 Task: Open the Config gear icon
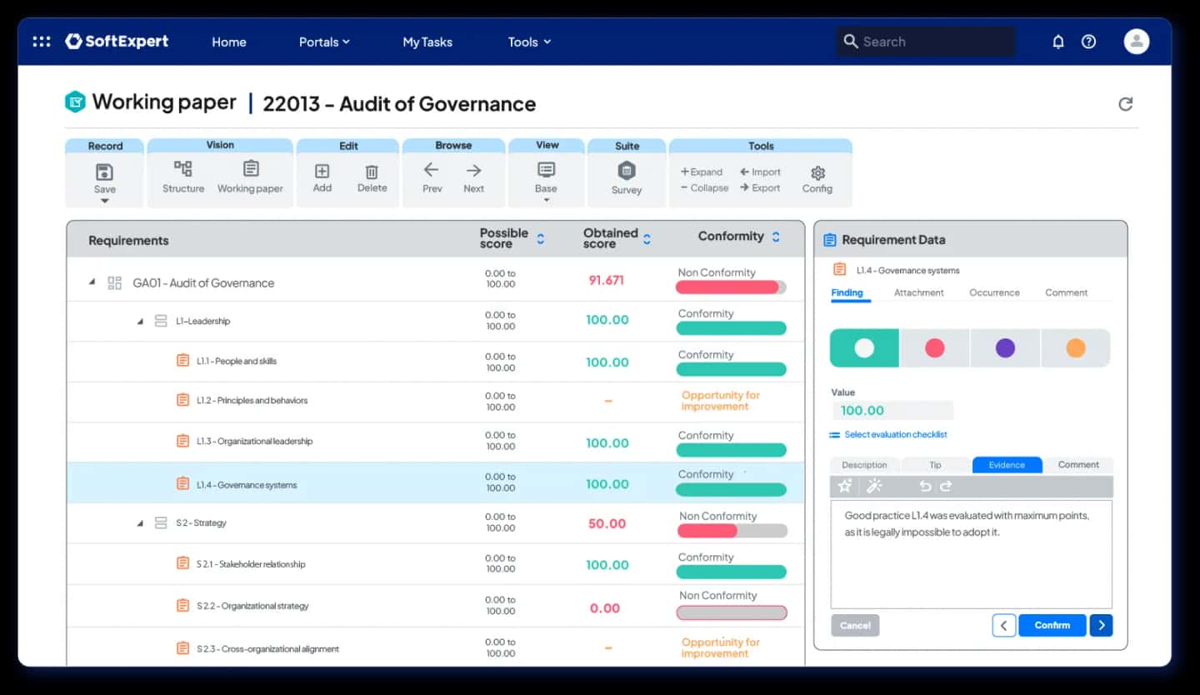pyautogui.click(x=817, y=172)
